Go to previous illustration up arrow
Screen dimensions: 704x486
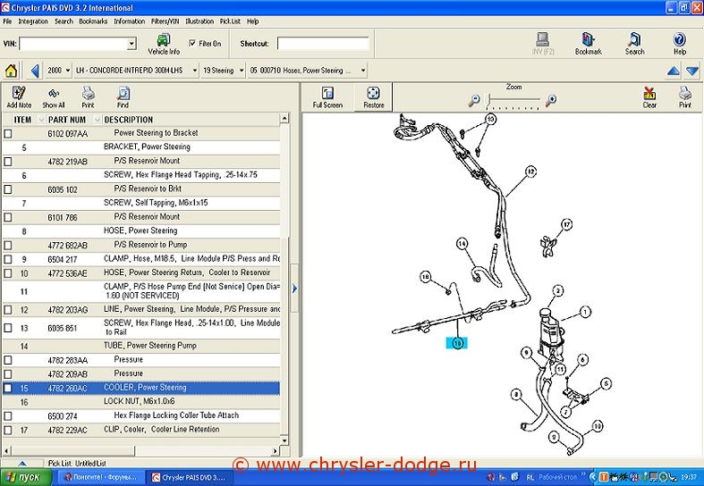coord(673,71)
